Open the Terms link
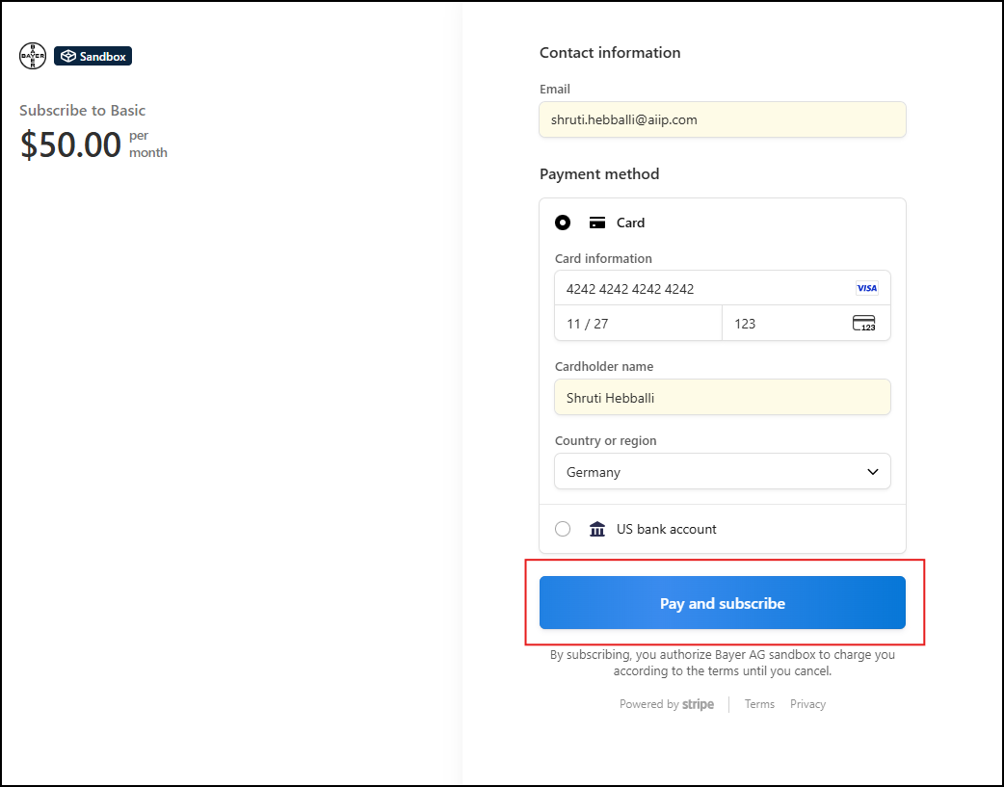Viewport: 1004px width, 787px height. [x=759, y=704]
